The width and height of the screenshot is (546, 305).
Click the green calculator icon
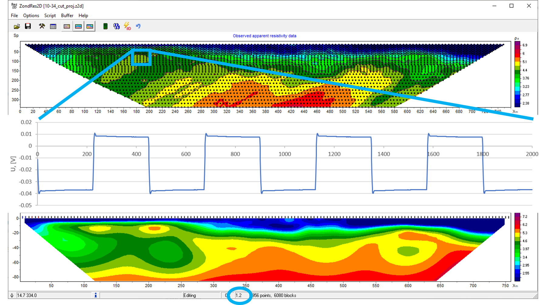[x=105, y=26]
